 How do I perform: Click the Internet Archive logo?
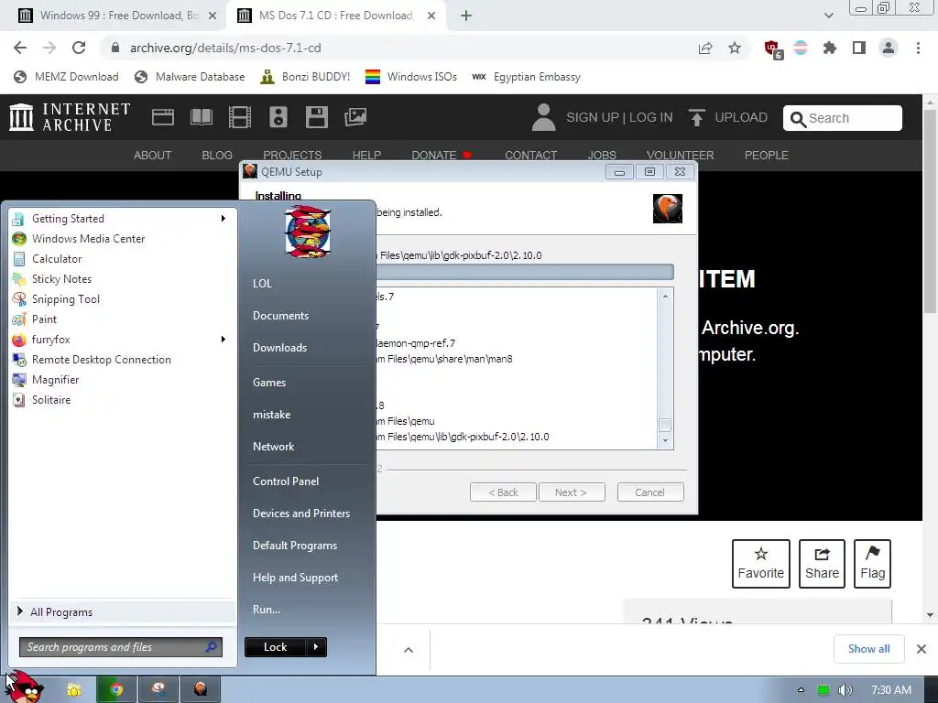coord(70,117)
